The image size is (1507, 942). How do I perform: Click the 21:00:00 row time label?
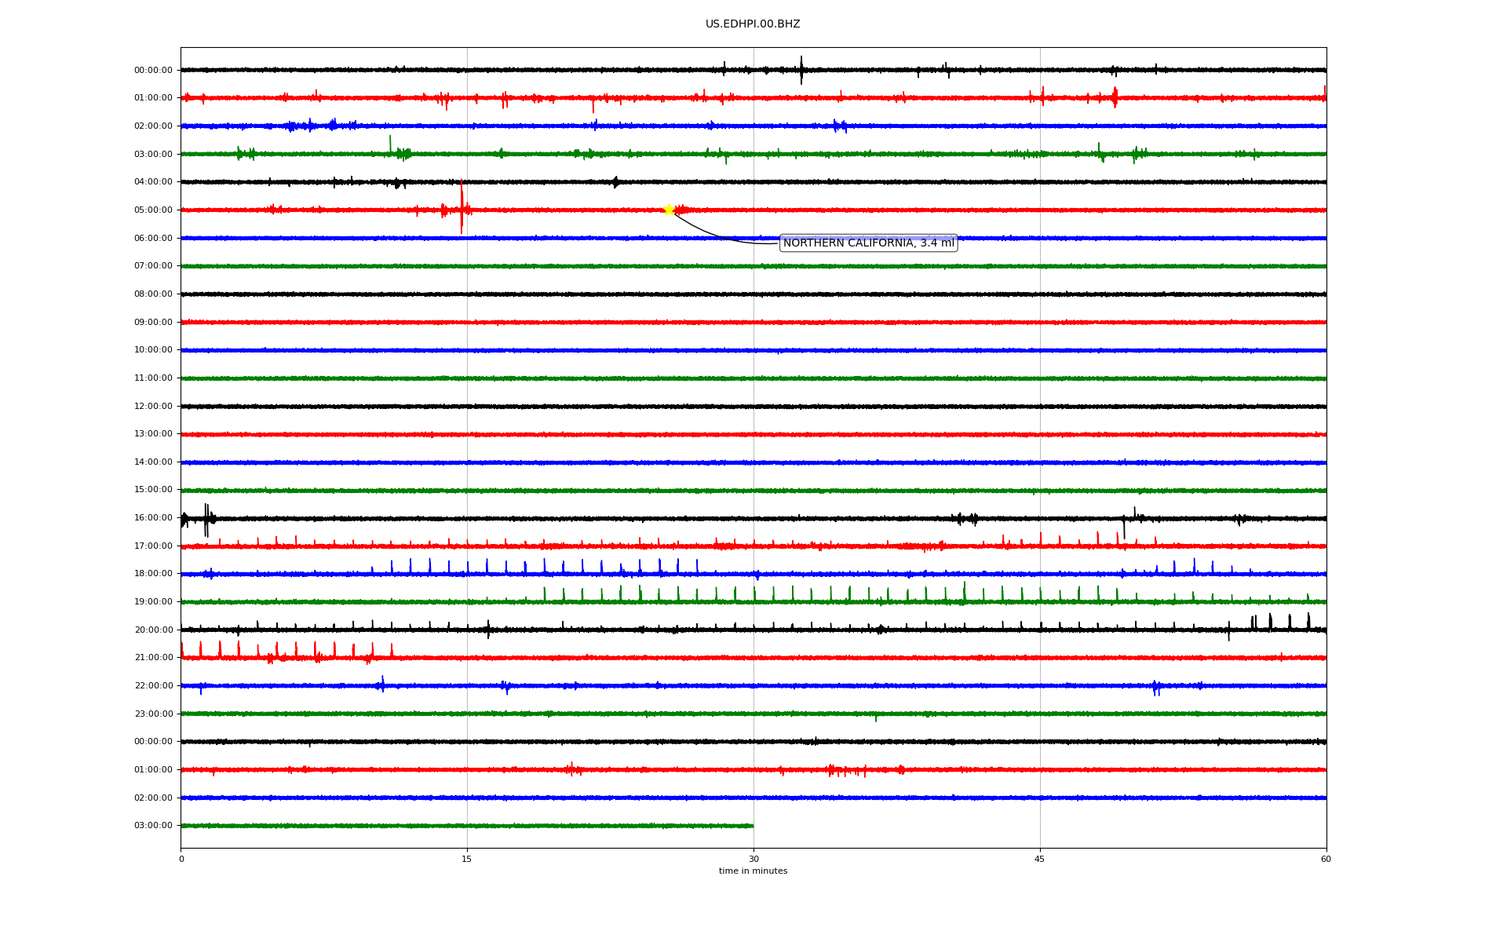tap(153, 658)
